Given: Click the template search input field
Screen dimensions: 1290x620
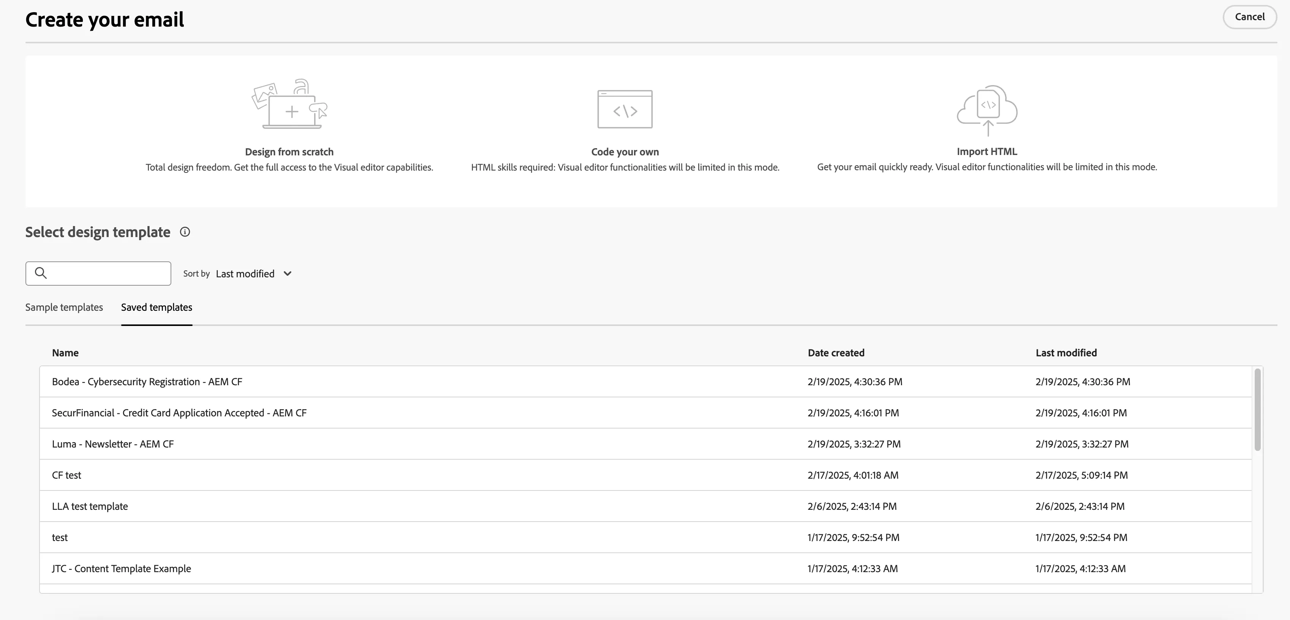Looking at the screenshot, I should [98, 274].
